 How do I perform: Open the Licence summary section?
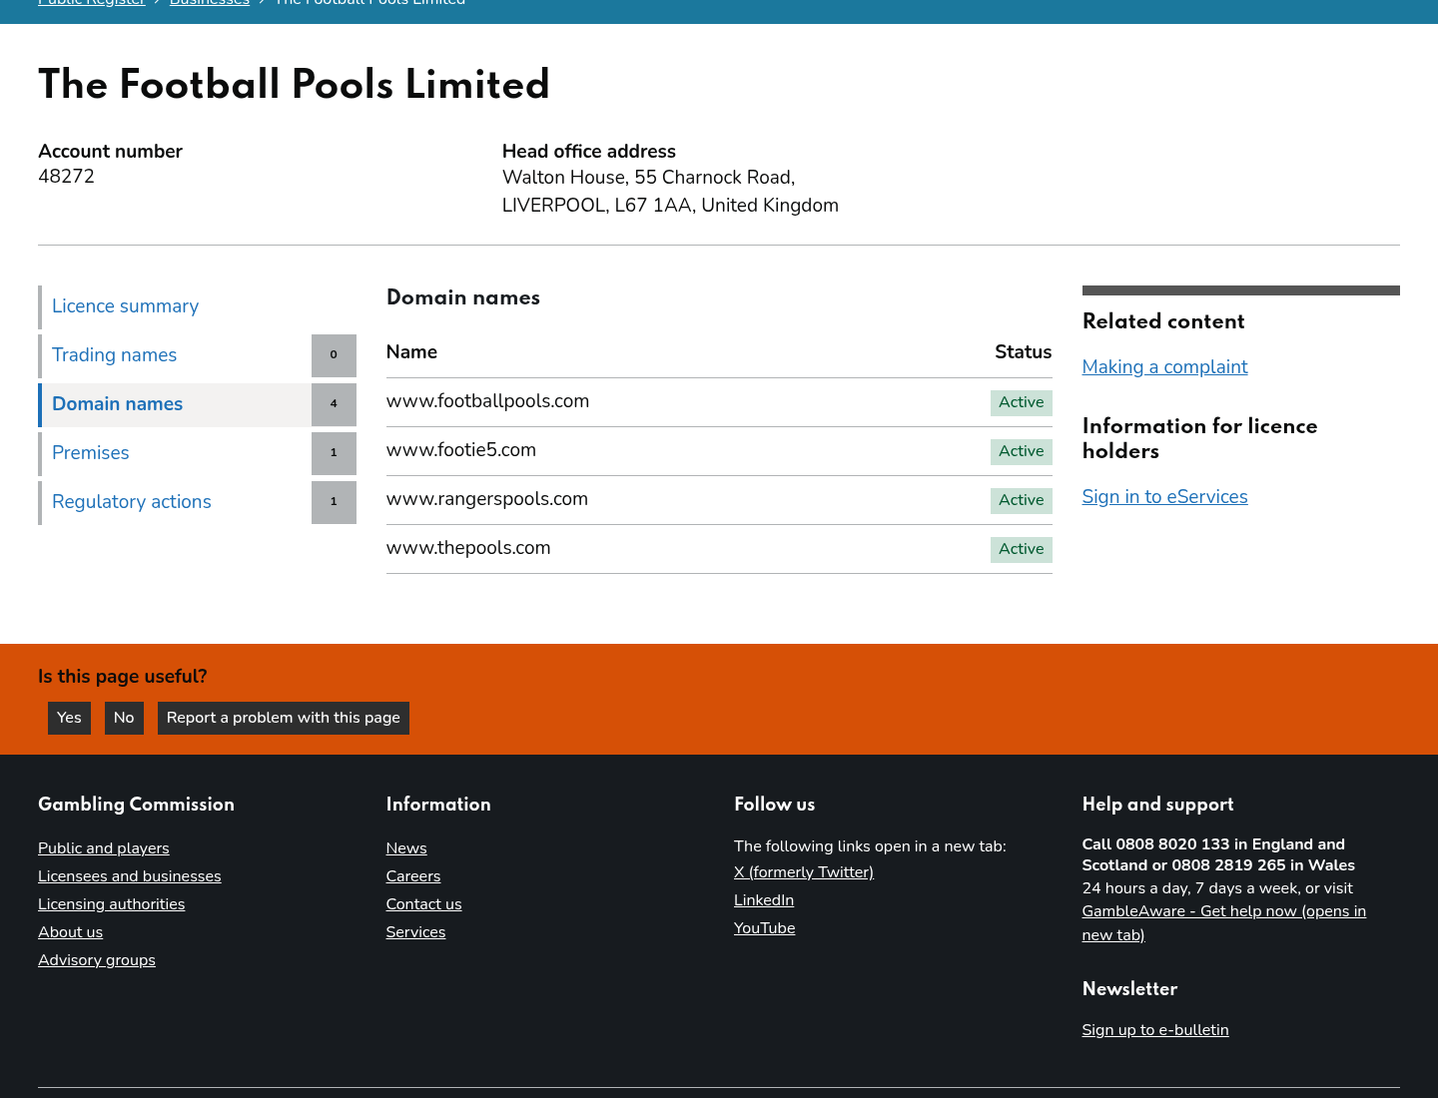pos(125,306)
